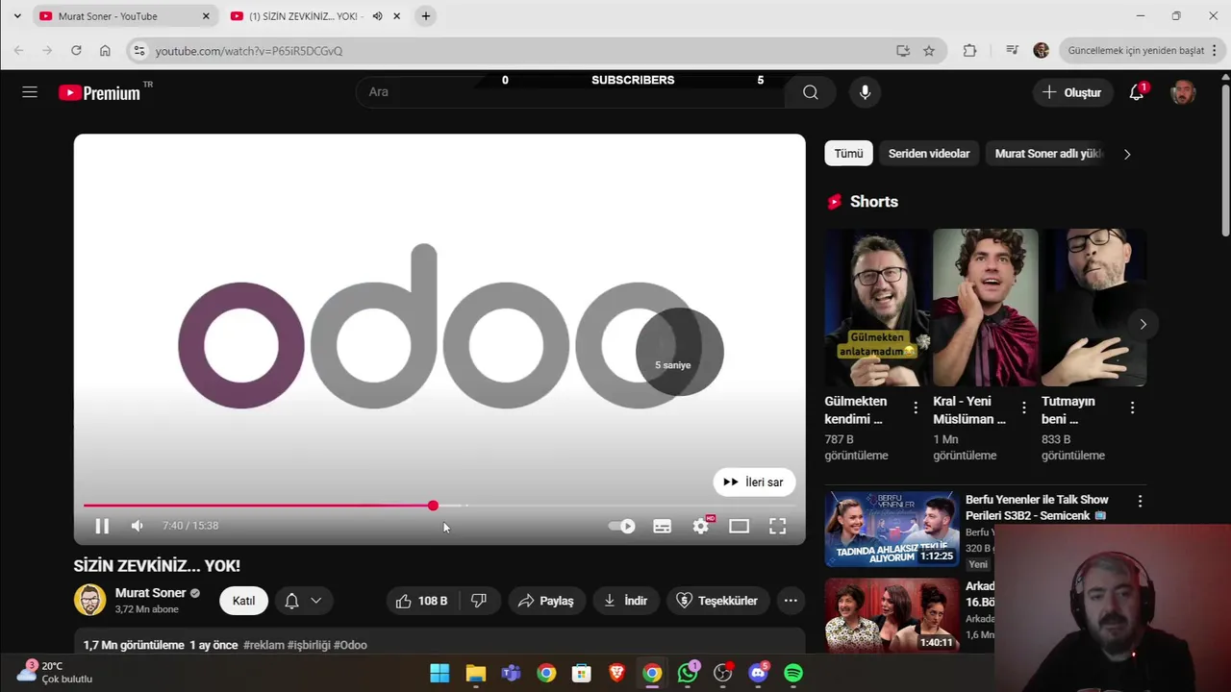This screenshot has width=1231, height=692.
Task: Share the video via Paylaş button
Action: (x=546, y=601)
